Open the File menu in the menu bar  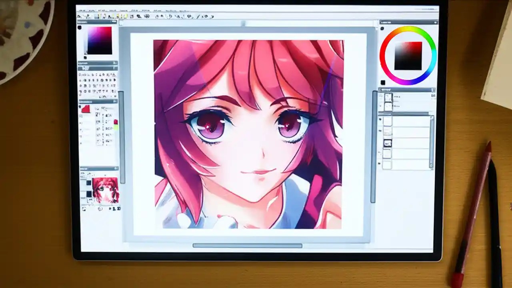tap(82, 10)
